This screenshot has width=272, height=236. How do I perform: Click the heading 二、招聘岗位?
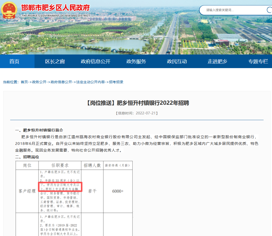pos(27,157)
